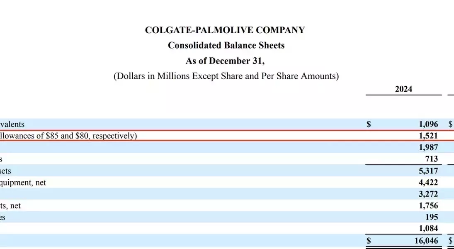Click the 1,756 value
The height and width of the screenshot is (249, 454).
click(428, 206)
